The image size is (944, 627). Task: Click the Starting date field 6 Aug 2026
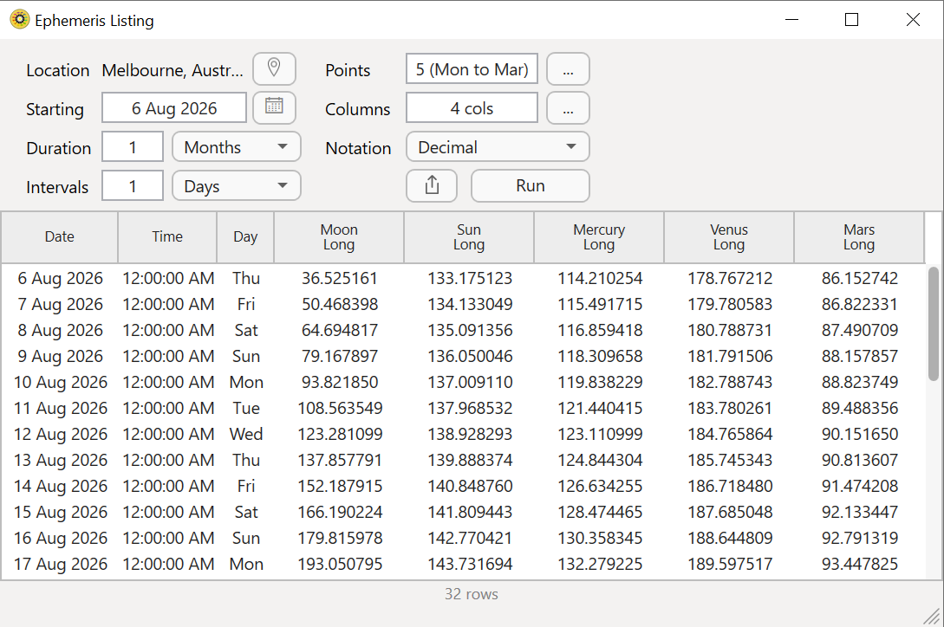[174, 107]
